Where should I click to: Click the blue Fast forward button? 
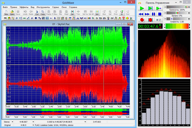pyautogui.click(x=147, y=14)
